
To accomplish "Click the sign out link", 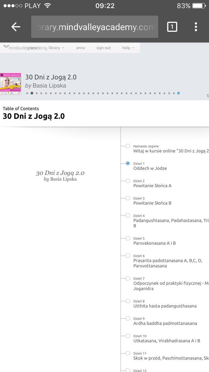I will pyautogui.click(x=103, y=48).
